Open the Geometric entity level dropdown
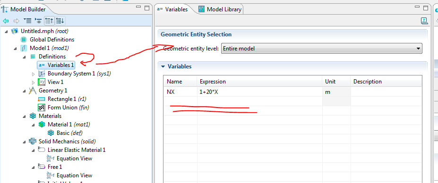Viewport: 438px width, 183px height. click(x=321, y=49)
